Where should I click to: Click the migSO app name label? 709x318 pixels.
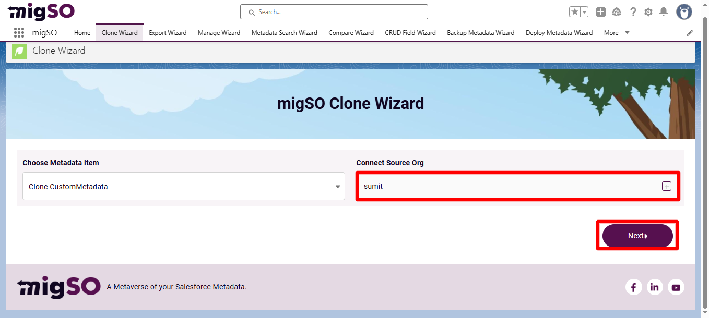44,33
